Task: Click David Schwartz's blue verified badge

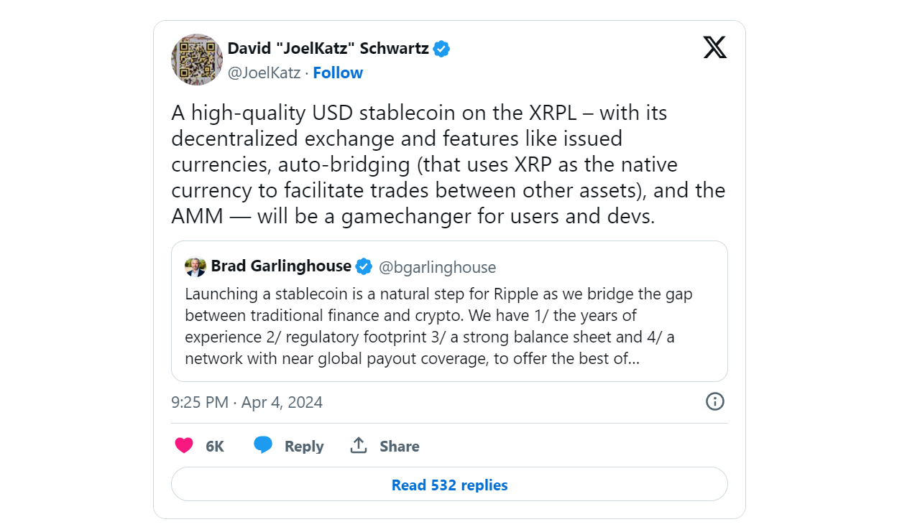Action: pyautogui.click(x=441, y=49)
